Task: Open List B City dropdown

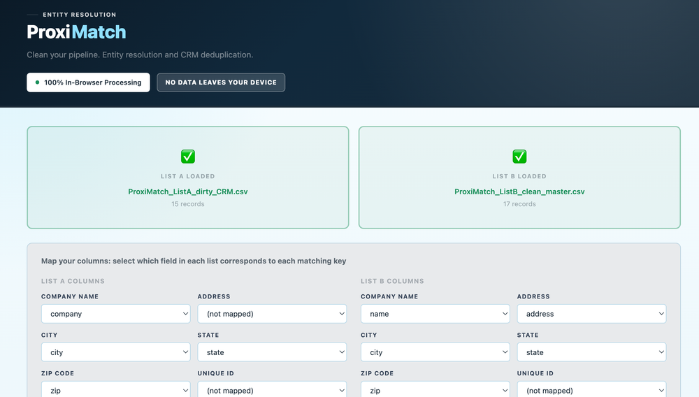Action: click(435, 352)
